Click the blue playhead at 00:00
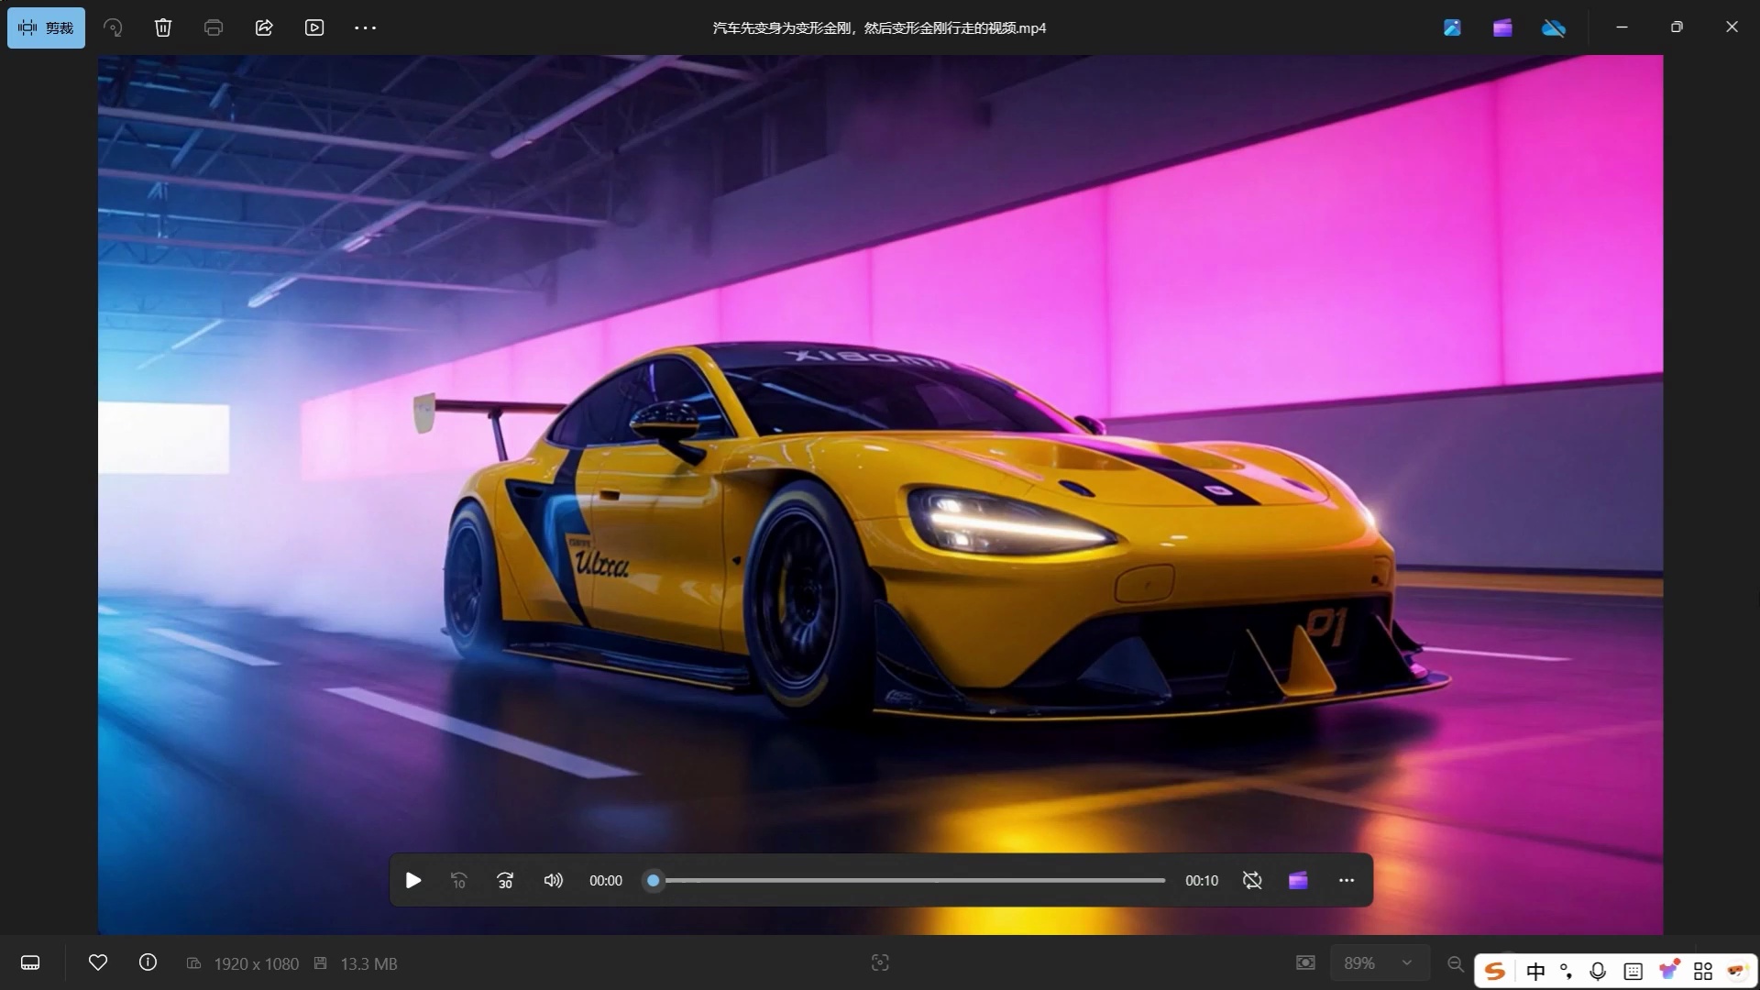Screen dimensions: 1760x990 (x=653, y=881)
